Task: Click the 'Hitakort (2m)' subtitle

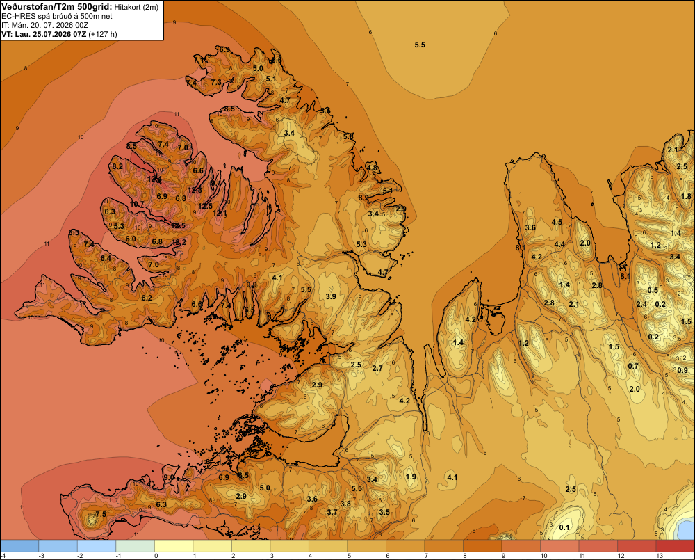Action: pos(136,7)
